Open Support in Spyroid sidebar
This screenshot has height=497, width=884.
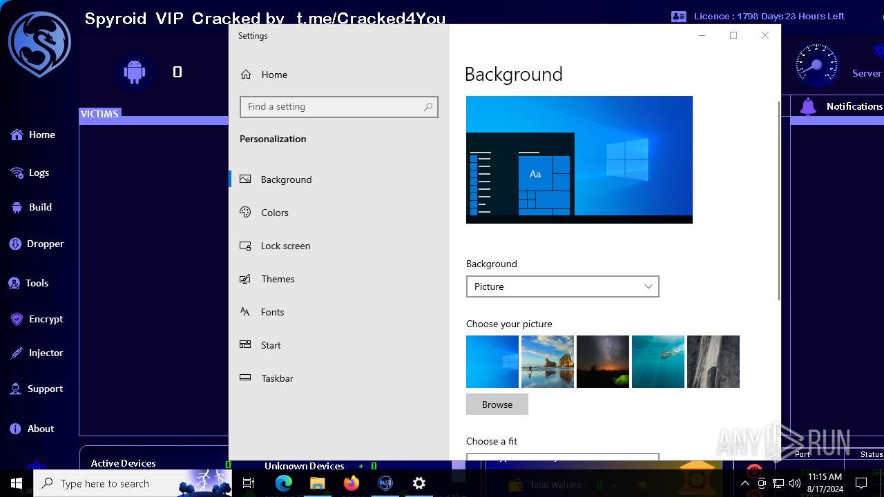click(37, 389)
